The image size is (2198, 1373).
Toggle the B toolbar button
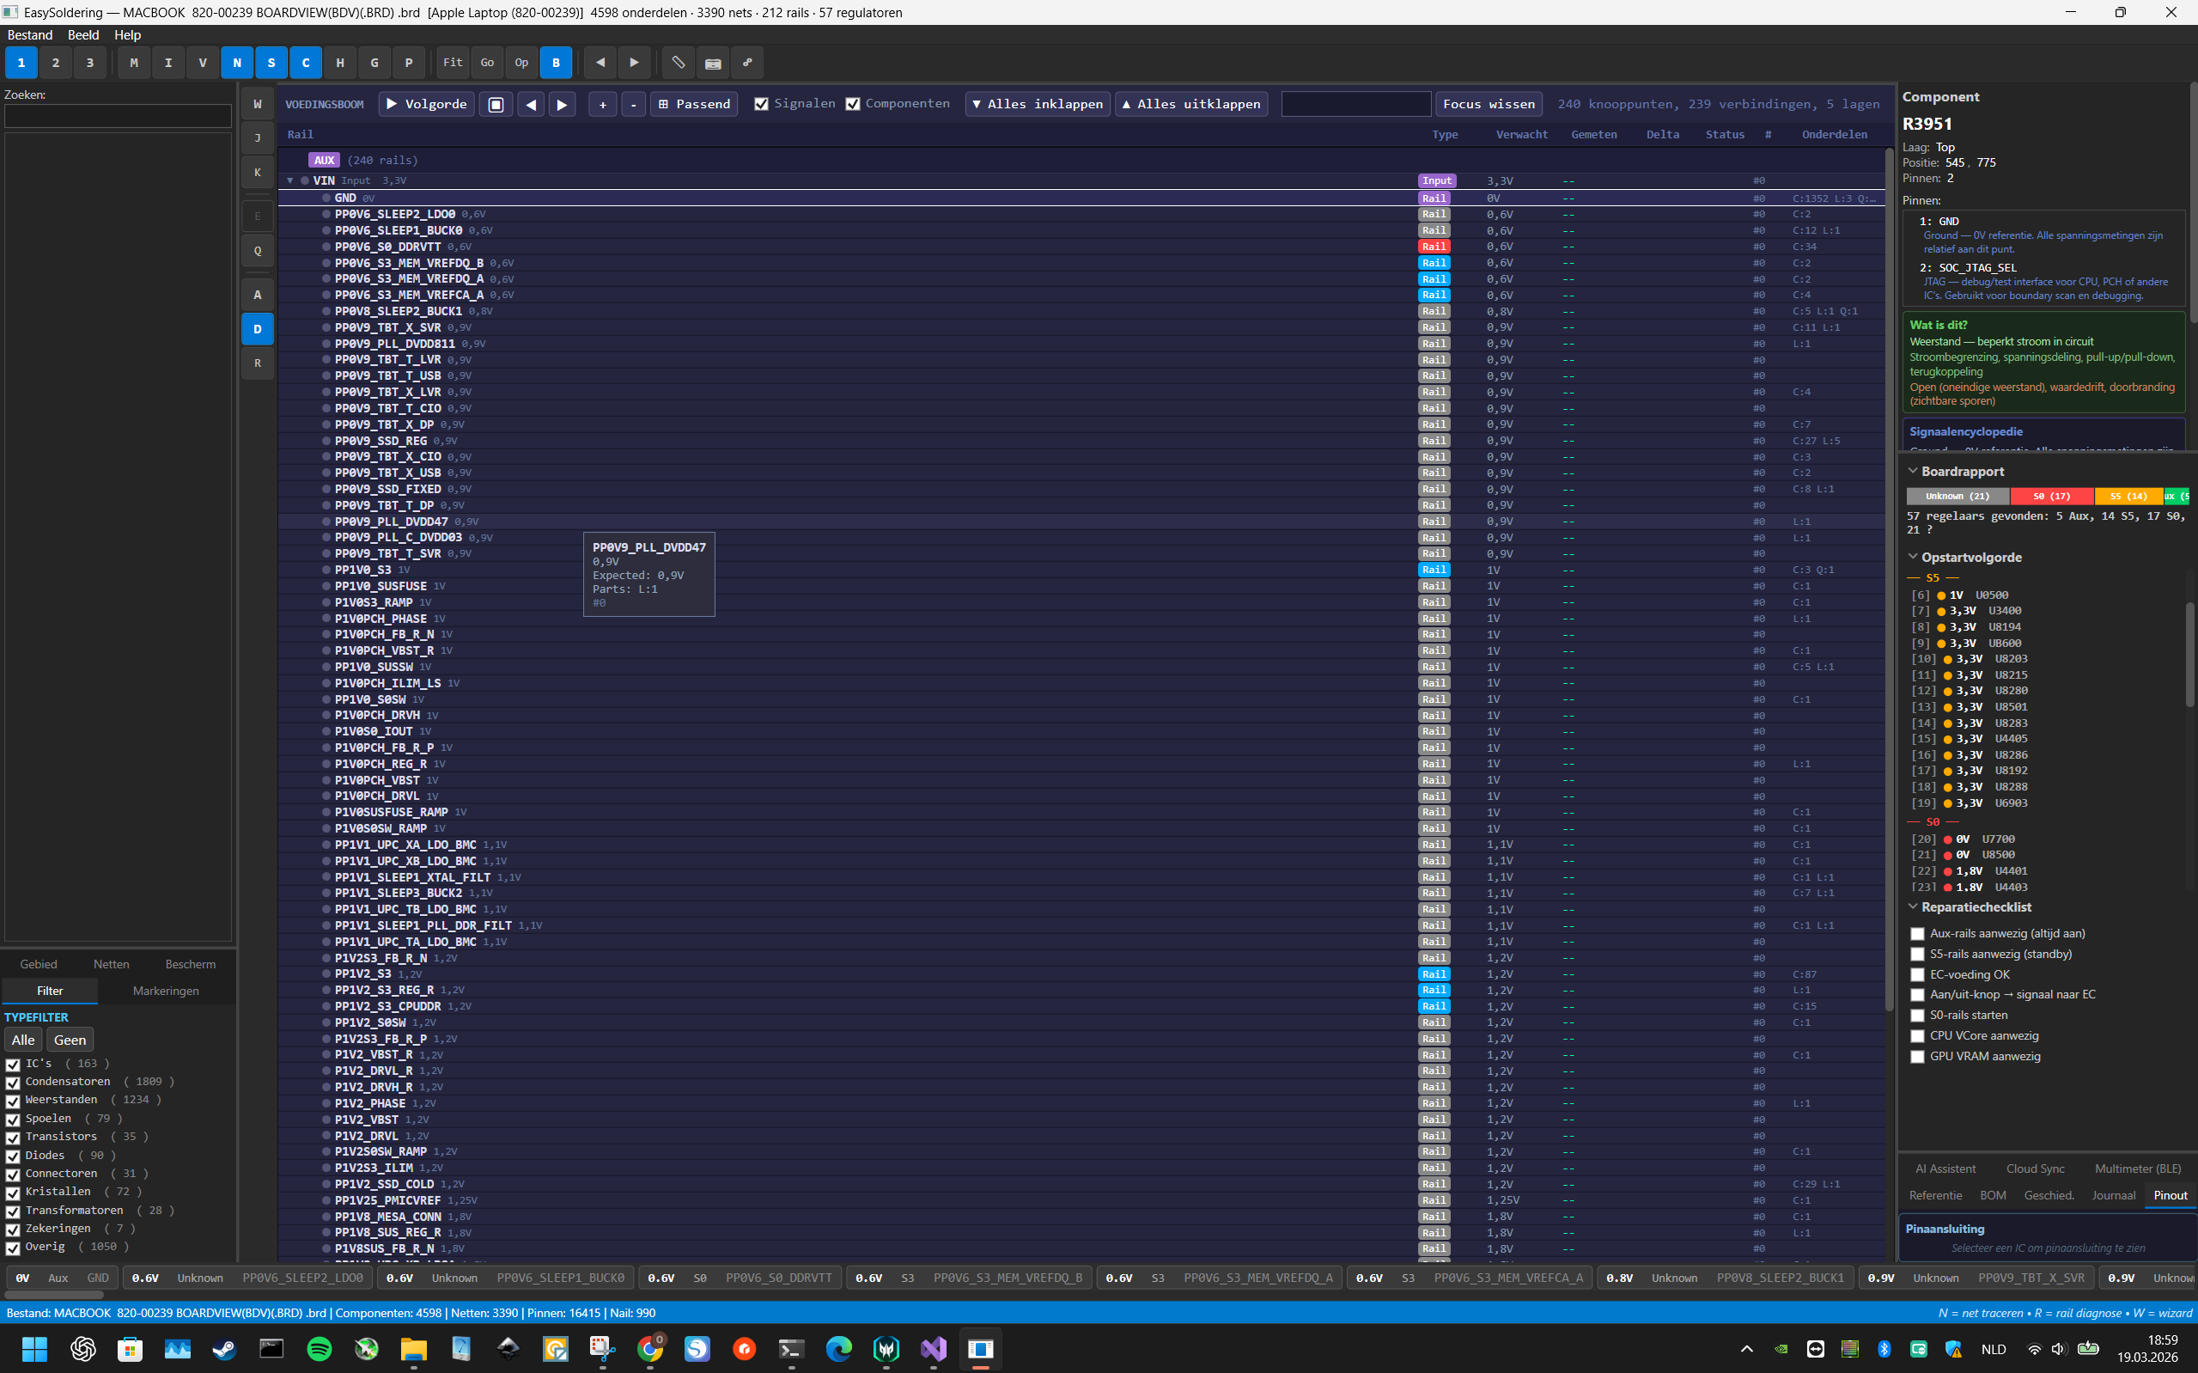556,63
